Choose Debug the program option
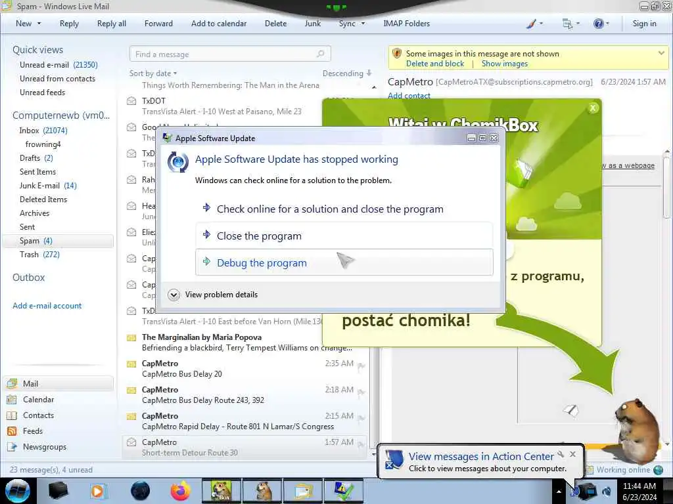Screen dimensions: 673x504 tap(344, 262)
